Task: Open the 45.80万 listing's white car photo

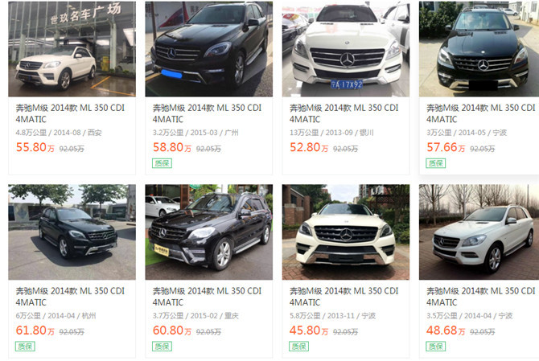Action: 346,232
